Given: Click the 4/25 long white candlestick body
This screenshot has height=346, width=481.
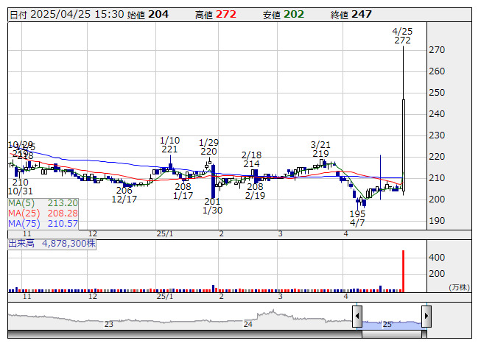Looking at the screenshot, I should click(404, 145).
